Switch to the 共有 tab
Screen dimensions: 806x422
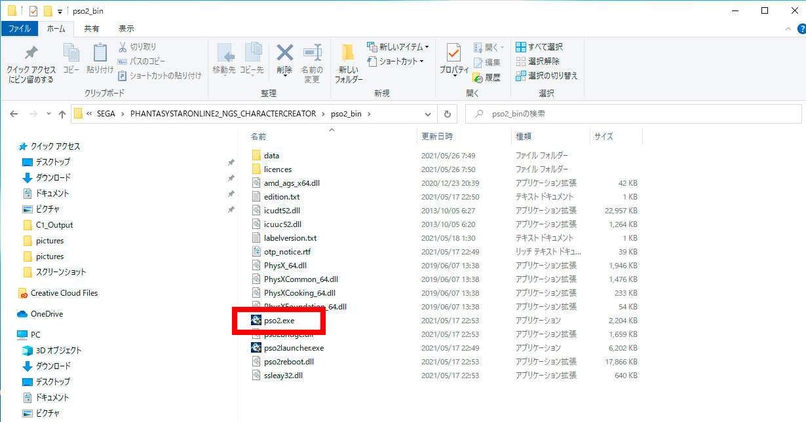92,29
